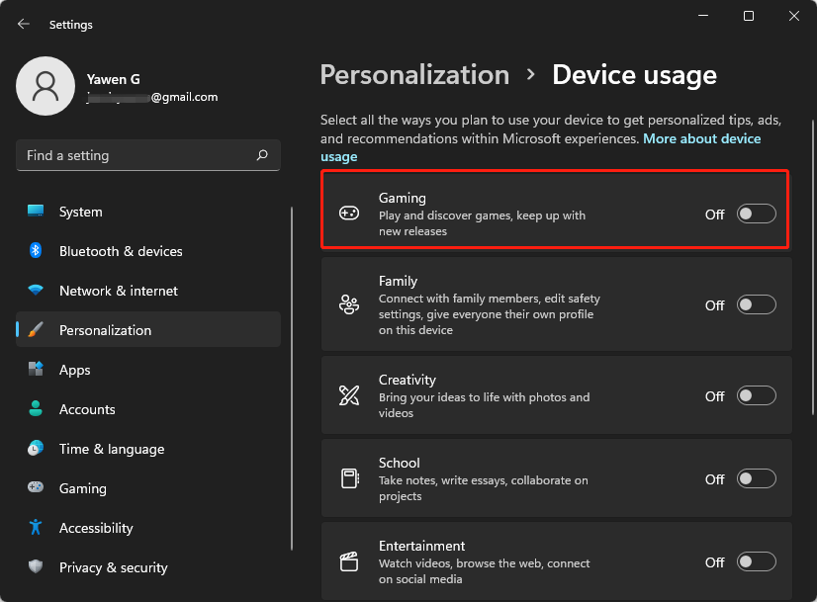Click the sidebar navigation scrollbar
Viewport: 817px width, 602px height.
[x=292, y=378]
